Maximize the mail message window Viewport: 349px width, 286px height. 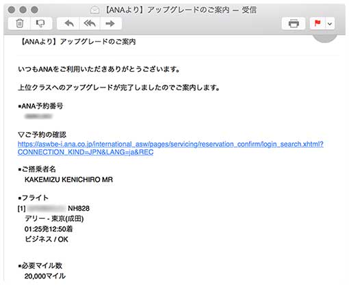point(34,10)
